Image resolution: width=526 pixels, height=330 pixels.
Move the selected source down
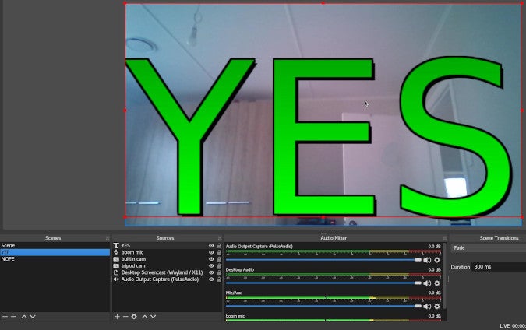(154, 317)
